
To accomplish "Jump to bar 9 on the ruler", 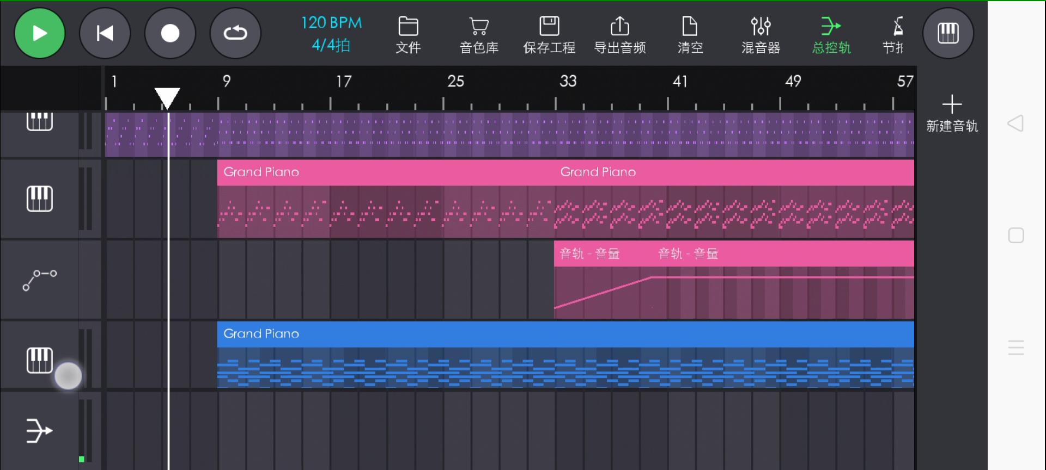I will tap(227, 82).
